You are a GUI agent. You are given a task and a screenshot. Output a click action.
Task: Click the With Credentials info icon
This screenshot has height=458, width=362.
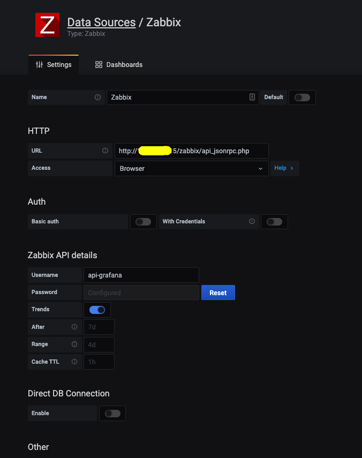point(252,221)
